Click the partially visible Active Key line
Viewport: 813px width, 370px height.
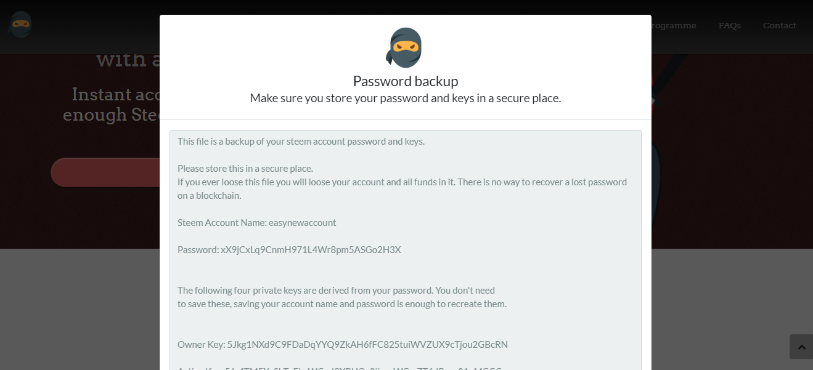coord(340,368)
